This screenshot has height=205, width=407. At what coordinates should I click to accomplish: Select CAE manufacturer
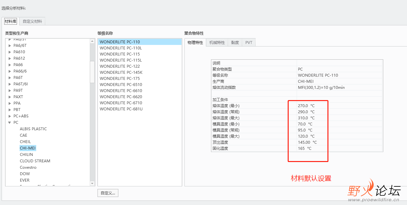click(x=23, y=135)
